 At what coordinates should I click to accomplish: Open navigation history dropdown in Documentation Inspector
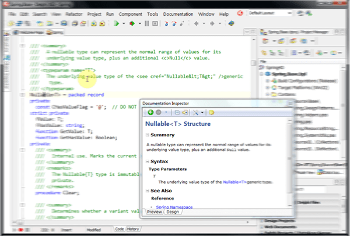(166, 112)
